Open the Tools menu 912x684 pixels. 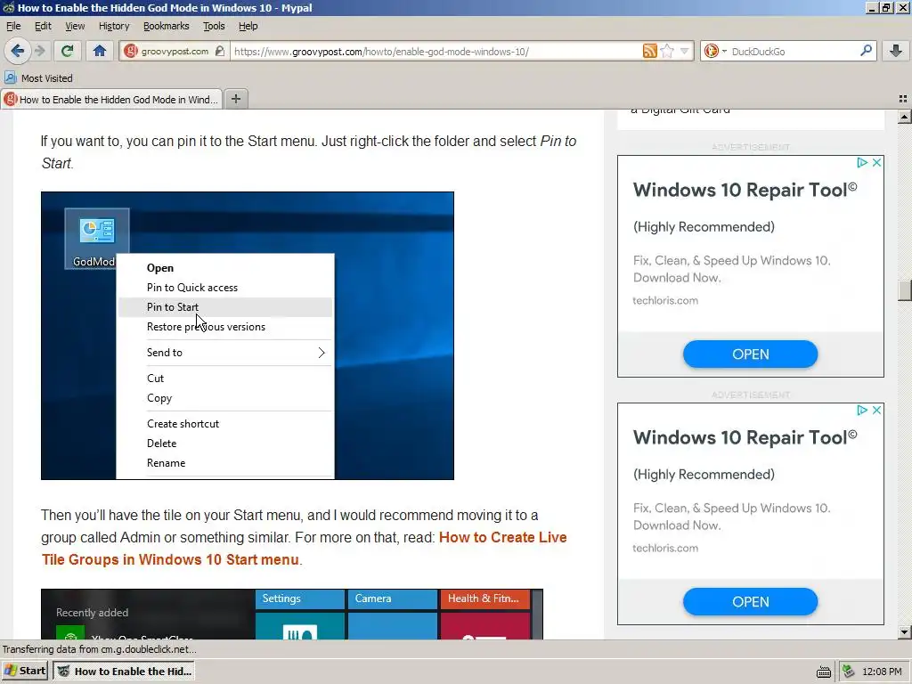214,26
